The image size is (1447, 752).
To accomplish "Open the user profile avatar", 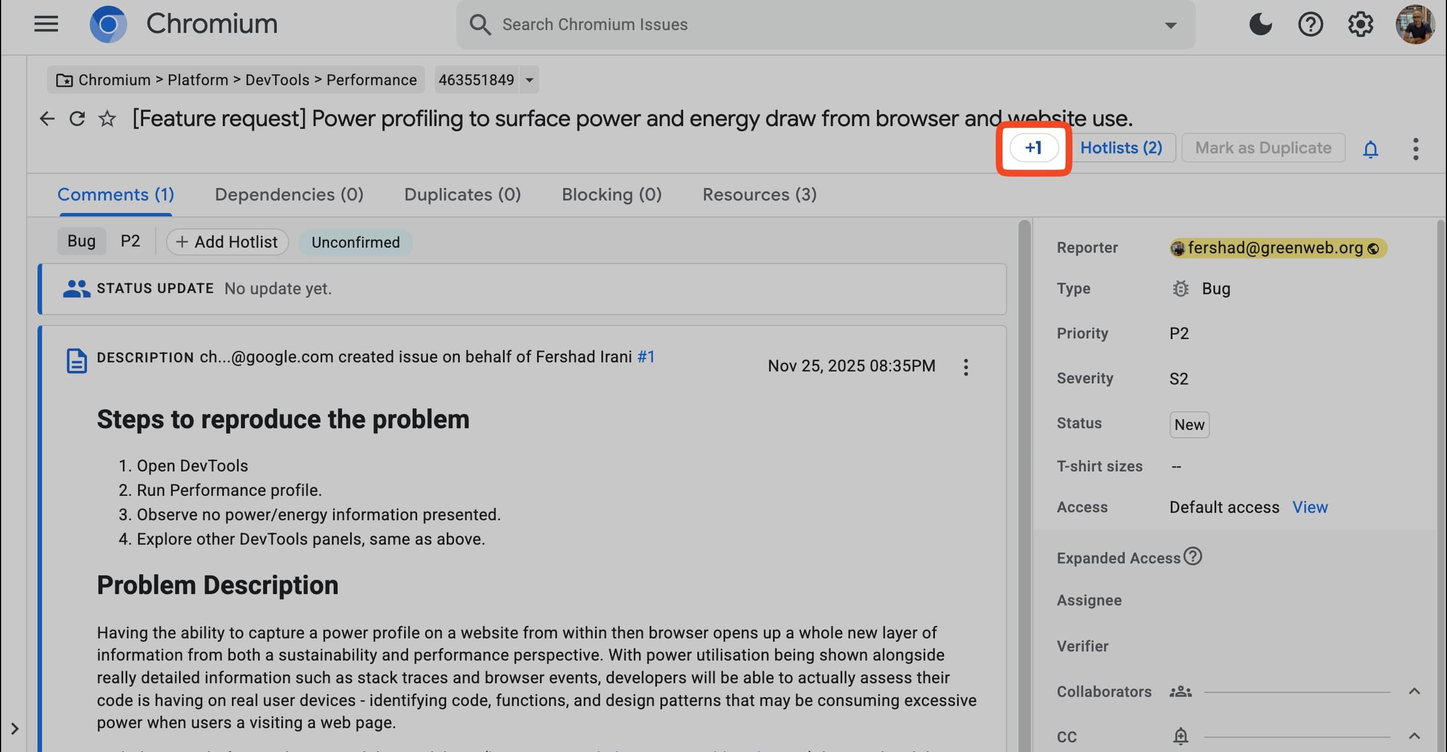I will click(x=1415, y=24).
